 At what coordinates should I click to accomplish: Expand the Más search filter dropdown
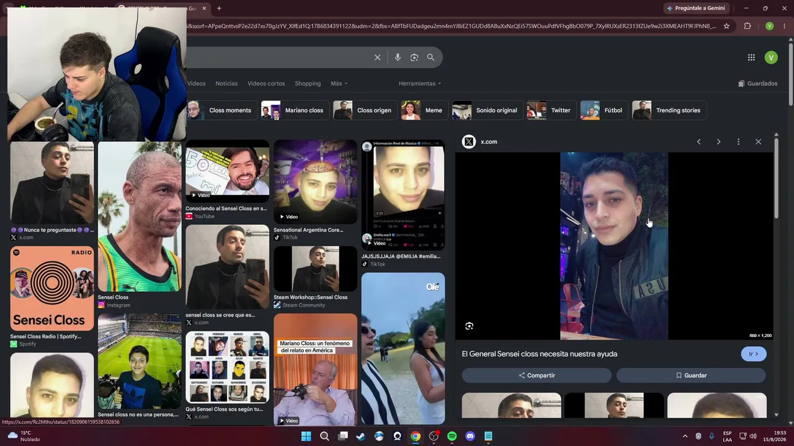[339, 84]
